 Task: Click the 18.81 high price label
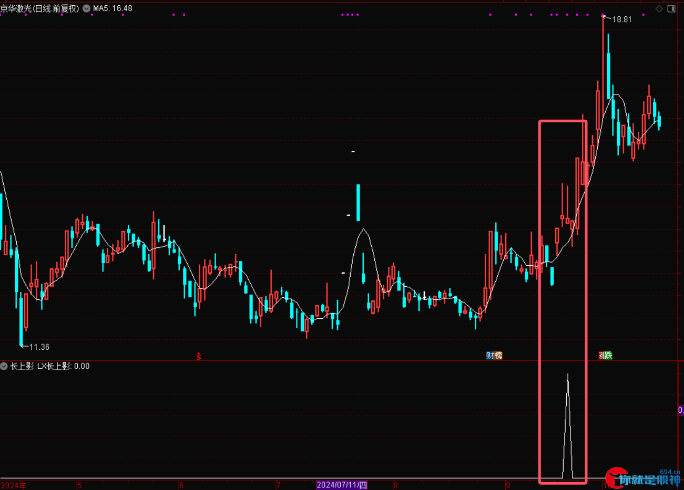(x=622, y=19)
